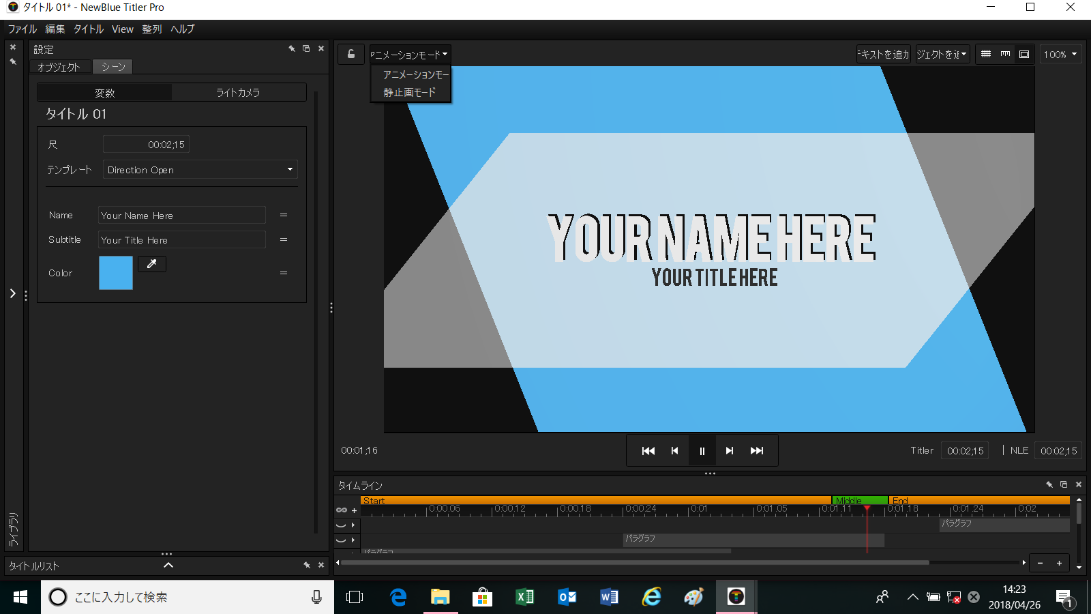The width and height of the screenshot is (1091, 614).
Task: Select 静止画モード from the mode menu
Action: coord(410,92)
